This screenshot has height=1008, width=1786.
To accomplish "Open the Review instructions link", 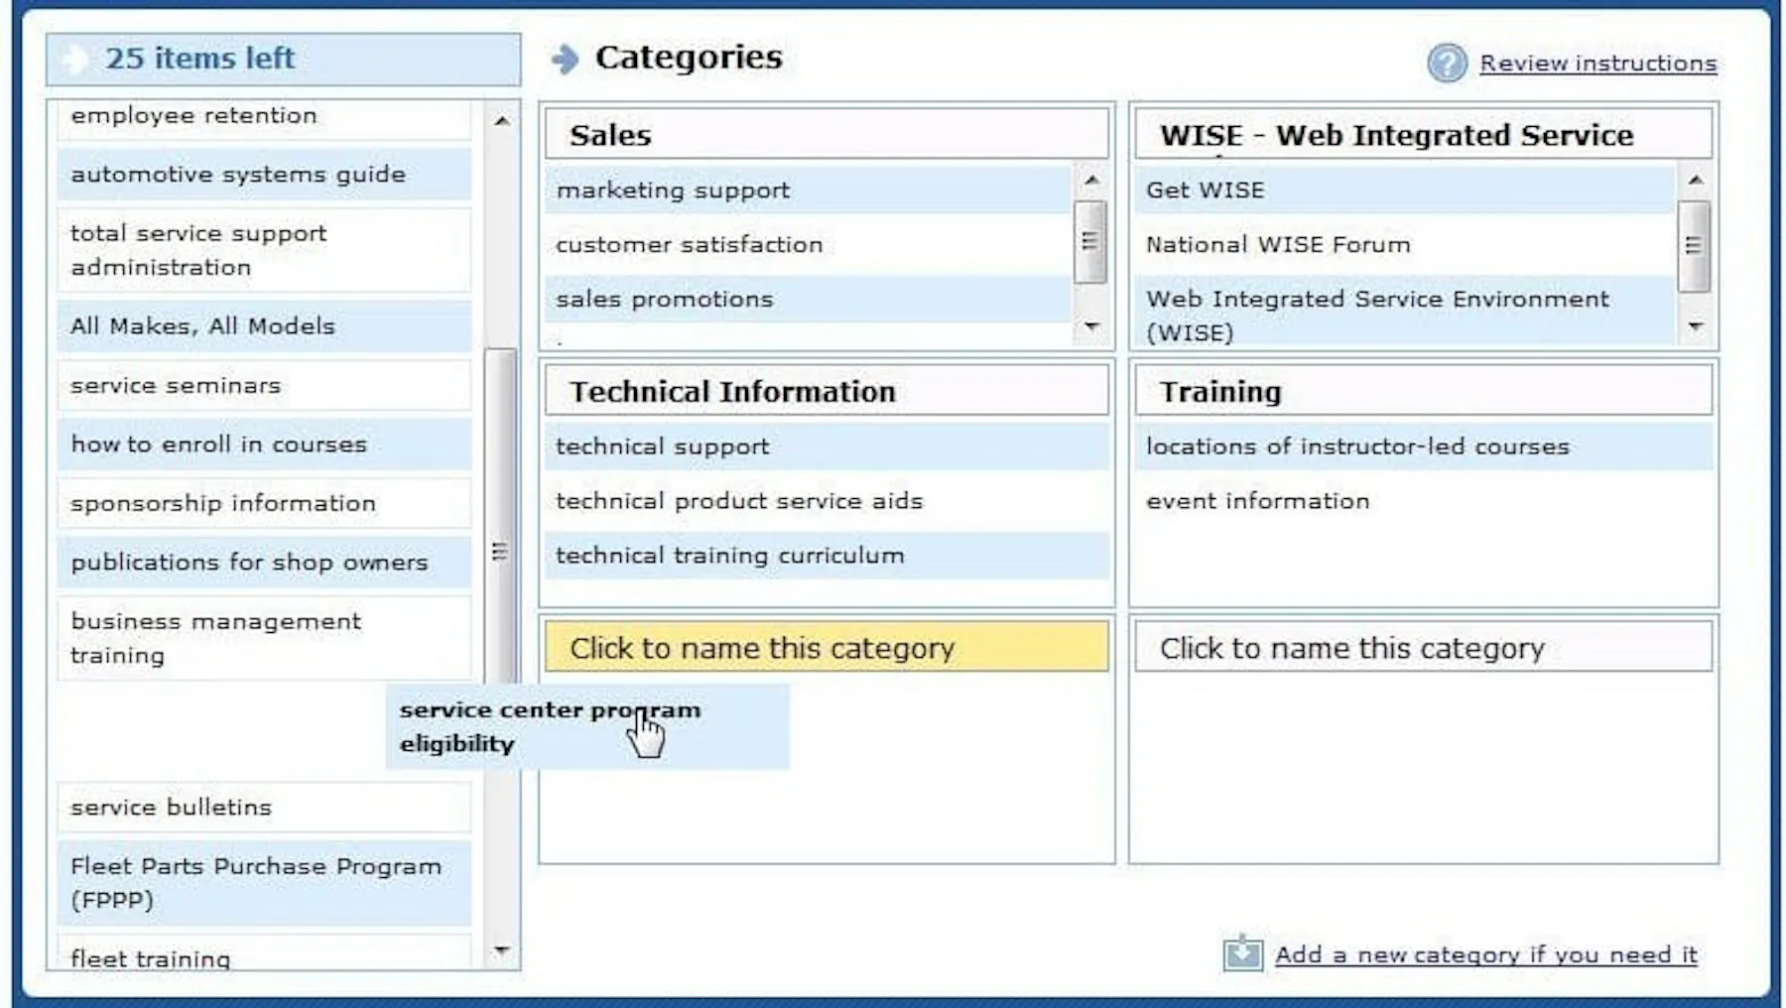I will 1597,63.
